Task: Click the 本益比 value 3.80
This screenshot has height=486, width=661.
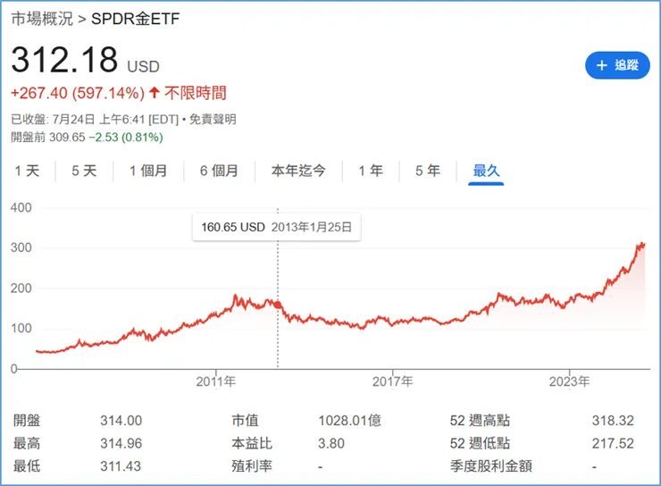Action: [x=330, y=443]
